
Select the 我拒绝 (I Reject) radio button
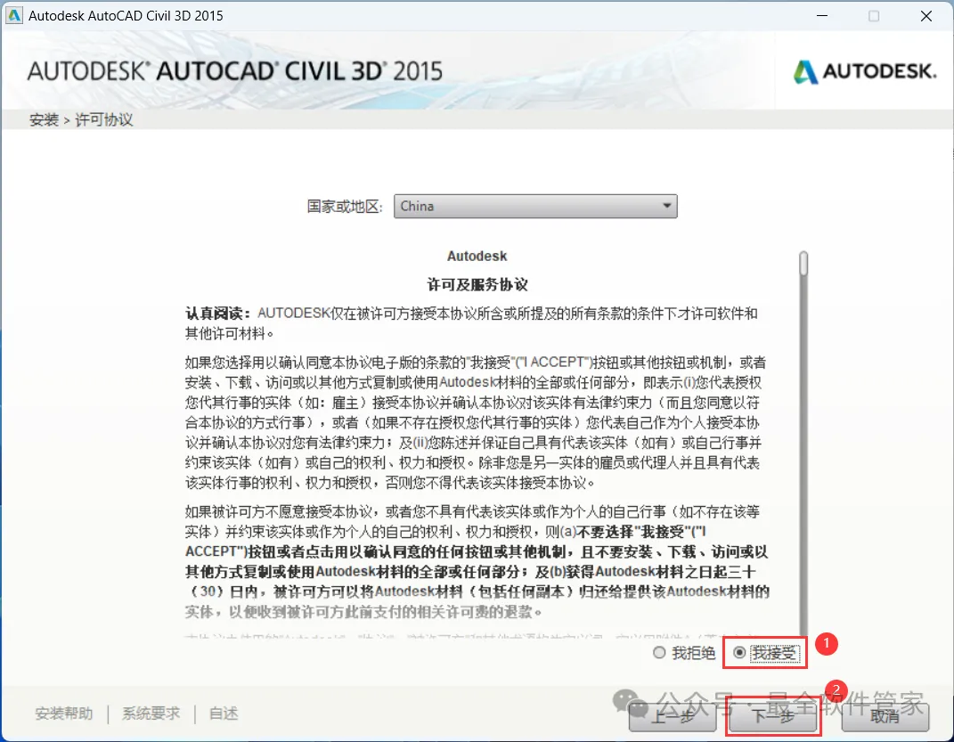point(659,653)
